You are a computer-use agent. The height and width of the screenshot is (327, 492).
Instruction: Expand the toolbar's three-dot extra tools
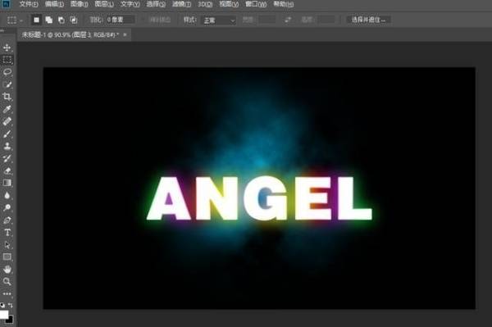pyautogui.click(x=7, y=293)
